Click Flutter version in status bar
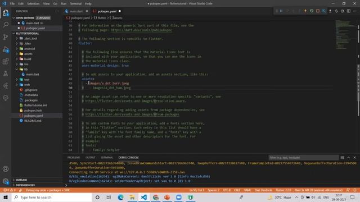Viewport: 360px width, 202px height. coord(283,190)
